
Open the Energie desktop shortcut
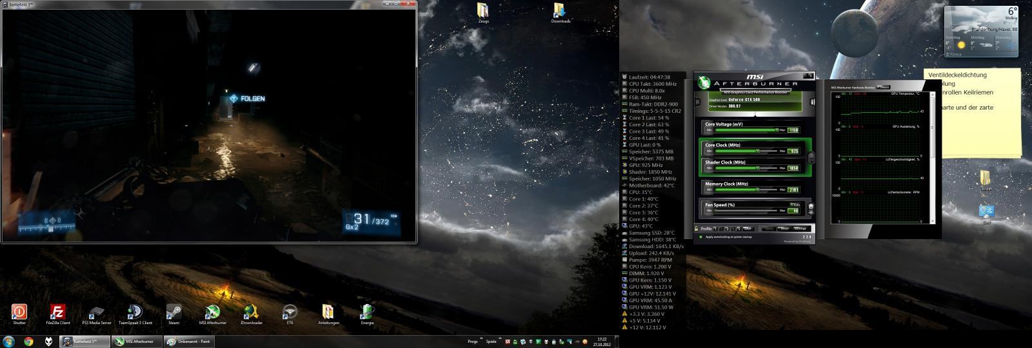(367, 313)
